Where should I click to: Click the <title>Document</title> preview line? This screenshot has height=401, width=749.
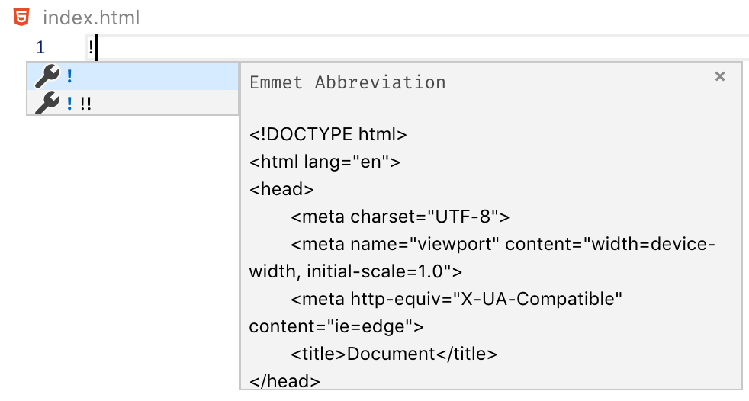(x=394, y=354)
